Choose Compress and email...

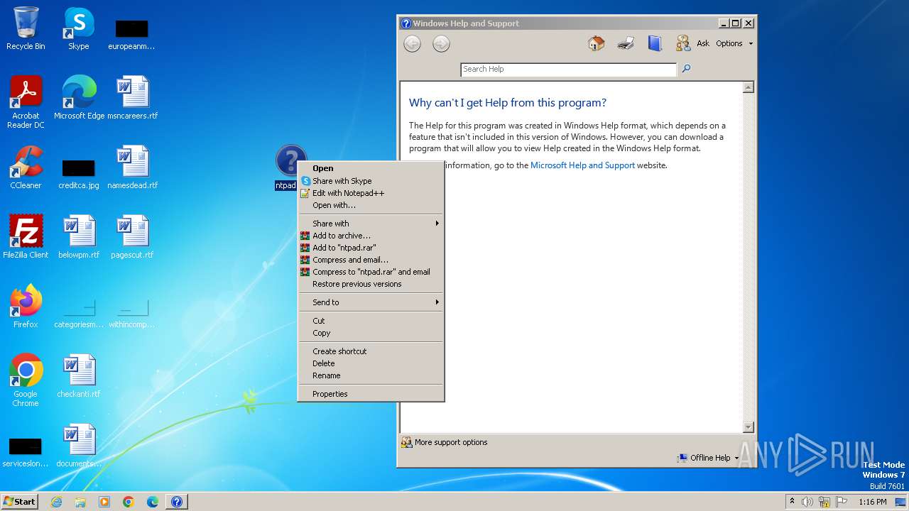371,260
